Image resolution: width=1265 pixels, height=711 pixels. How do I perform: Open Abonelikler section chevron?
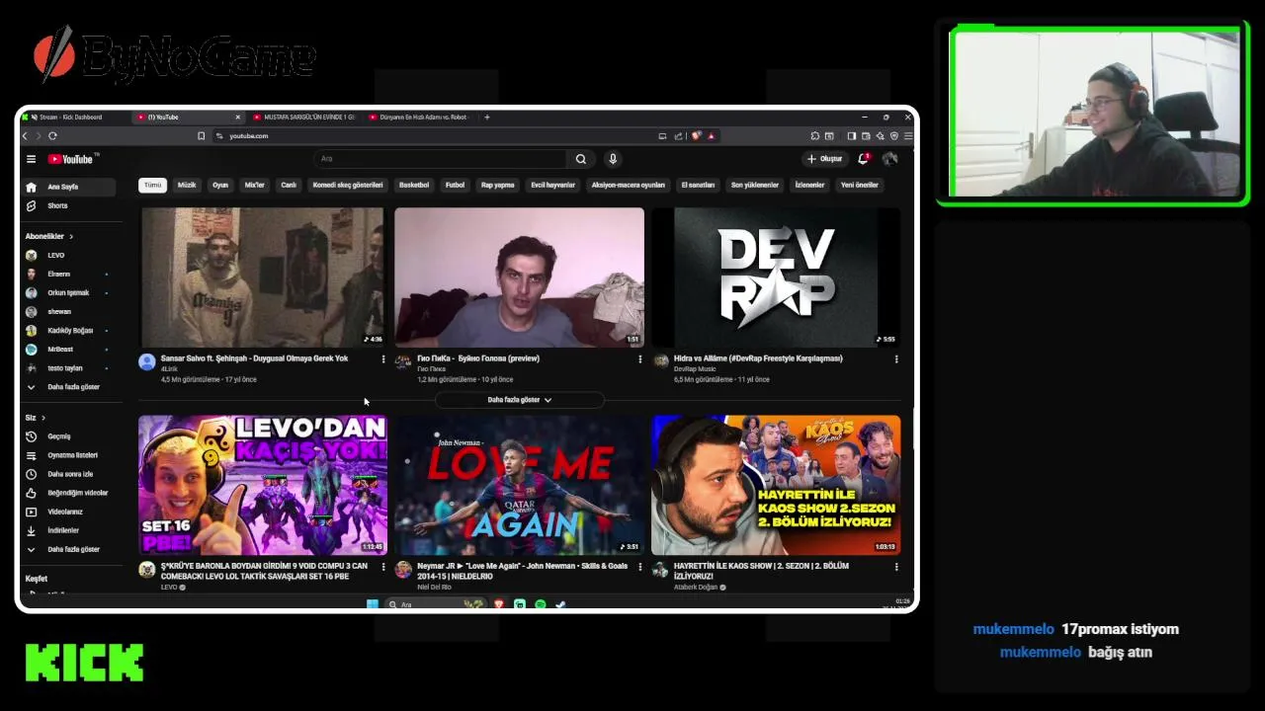[x=71, y=237]
